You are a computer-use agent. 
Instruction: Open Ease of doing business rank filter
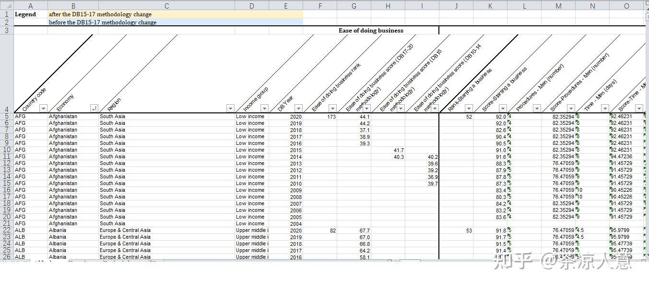332,109
